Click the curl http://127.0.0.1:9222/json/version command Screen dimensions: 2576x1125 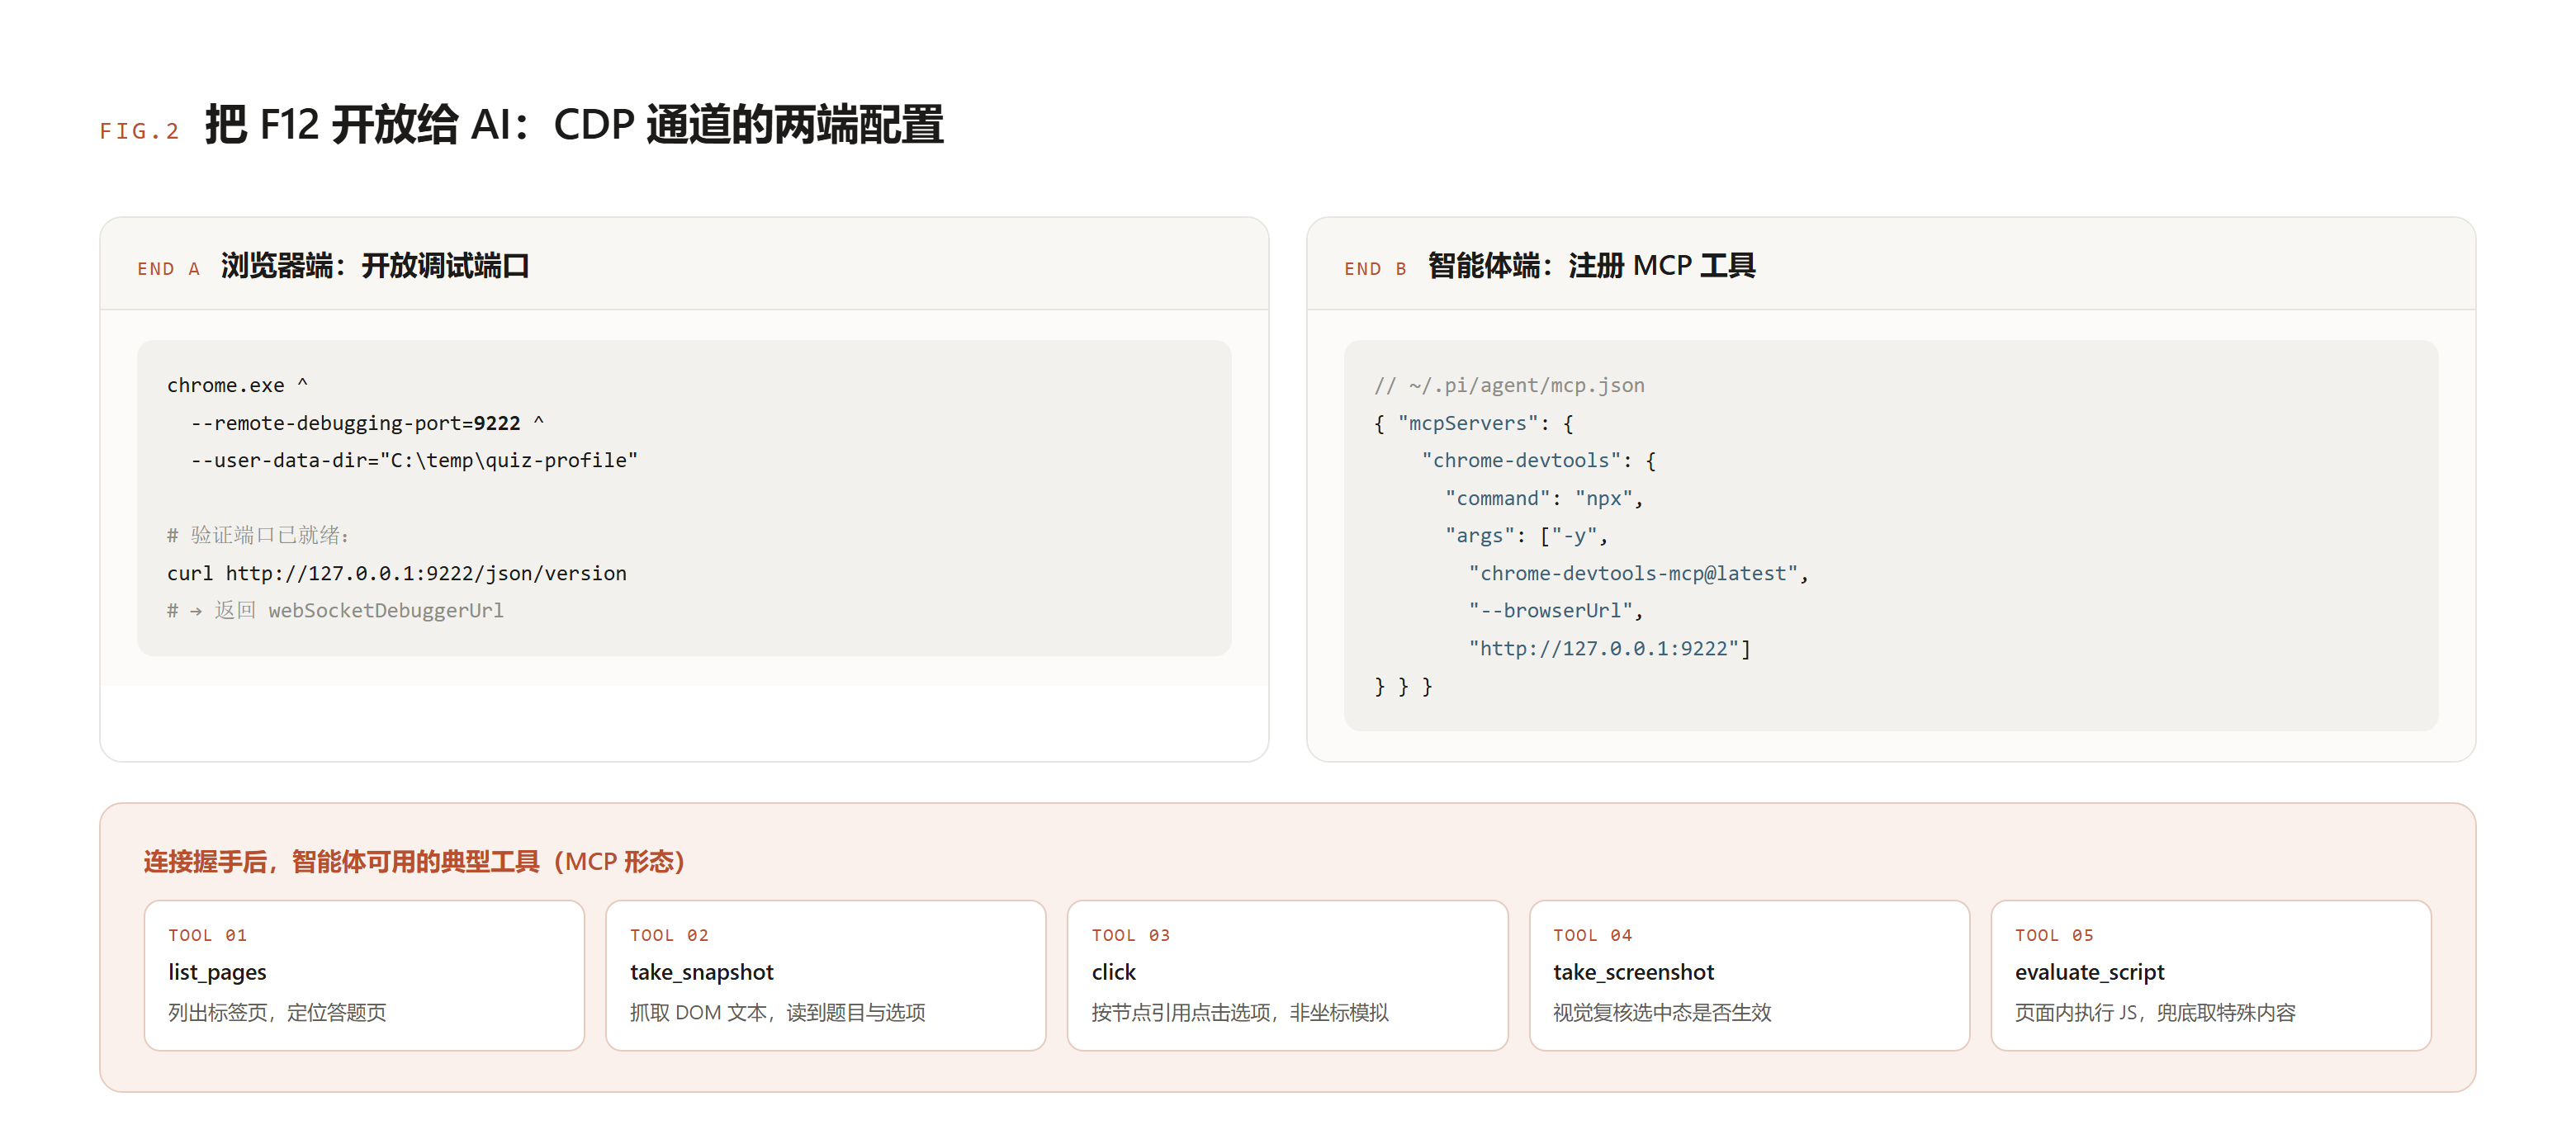click(x=397, y=573)
